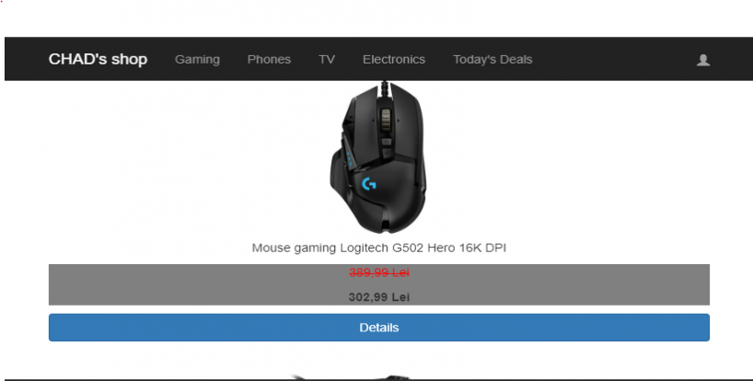Browse the Electronics category
This screenshot has width=753, height=381.
[394, 60]
